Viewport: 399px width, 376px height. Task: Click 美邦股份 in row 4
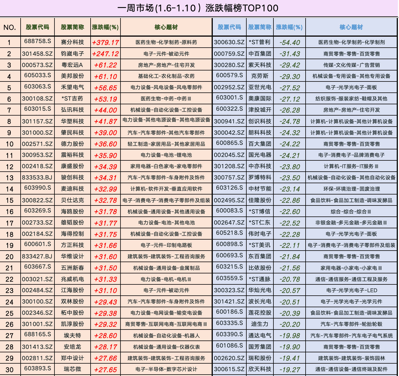pyautogui.click(x=73, y=76)
